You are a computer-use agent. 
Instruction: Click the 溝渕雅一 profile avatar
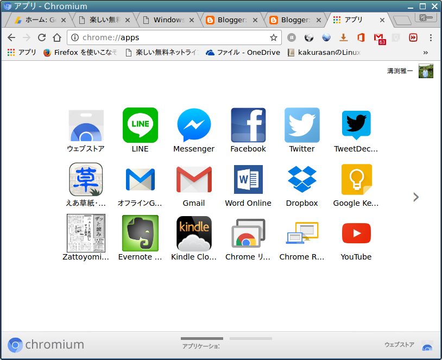click(426, 71)
